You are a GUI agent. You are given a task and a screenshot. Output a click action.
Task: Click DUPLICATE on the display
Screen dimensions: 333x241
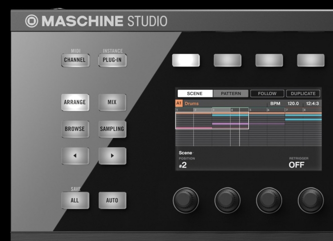point(303,93)
